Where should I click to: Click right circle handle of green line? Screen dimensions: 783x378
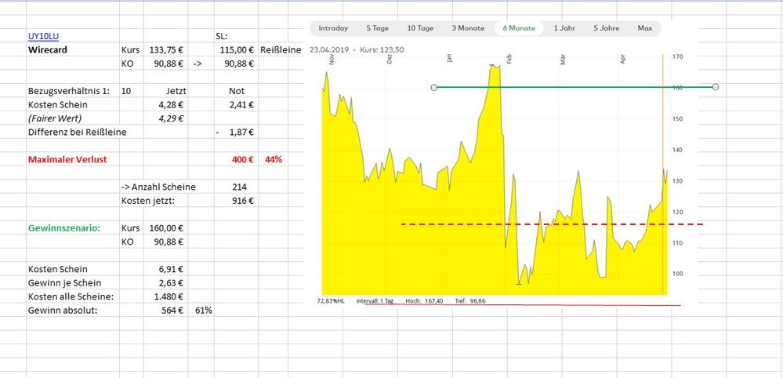click(716, 87)
